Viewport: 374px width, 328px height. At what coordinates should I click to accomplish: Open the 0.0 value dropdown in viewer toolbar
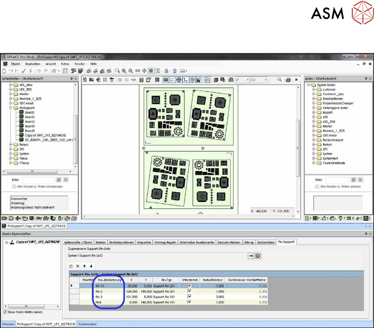(266, 80)
